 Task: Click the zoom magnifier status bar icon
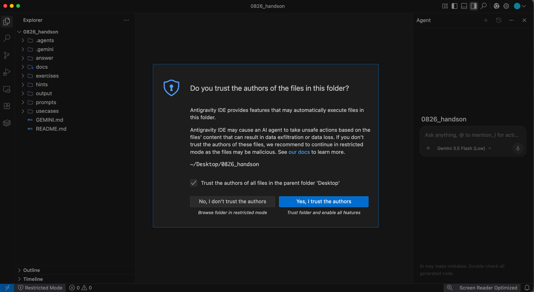(x=449, y=288)
